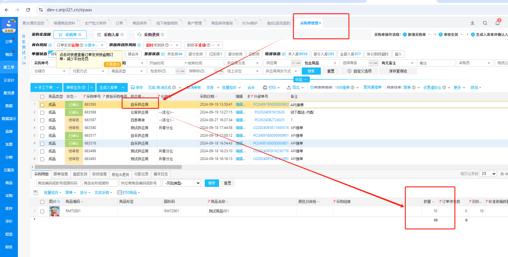The image size is (508, 257).
Task: Click the 打印 printer icon
Action: point(265,87)
